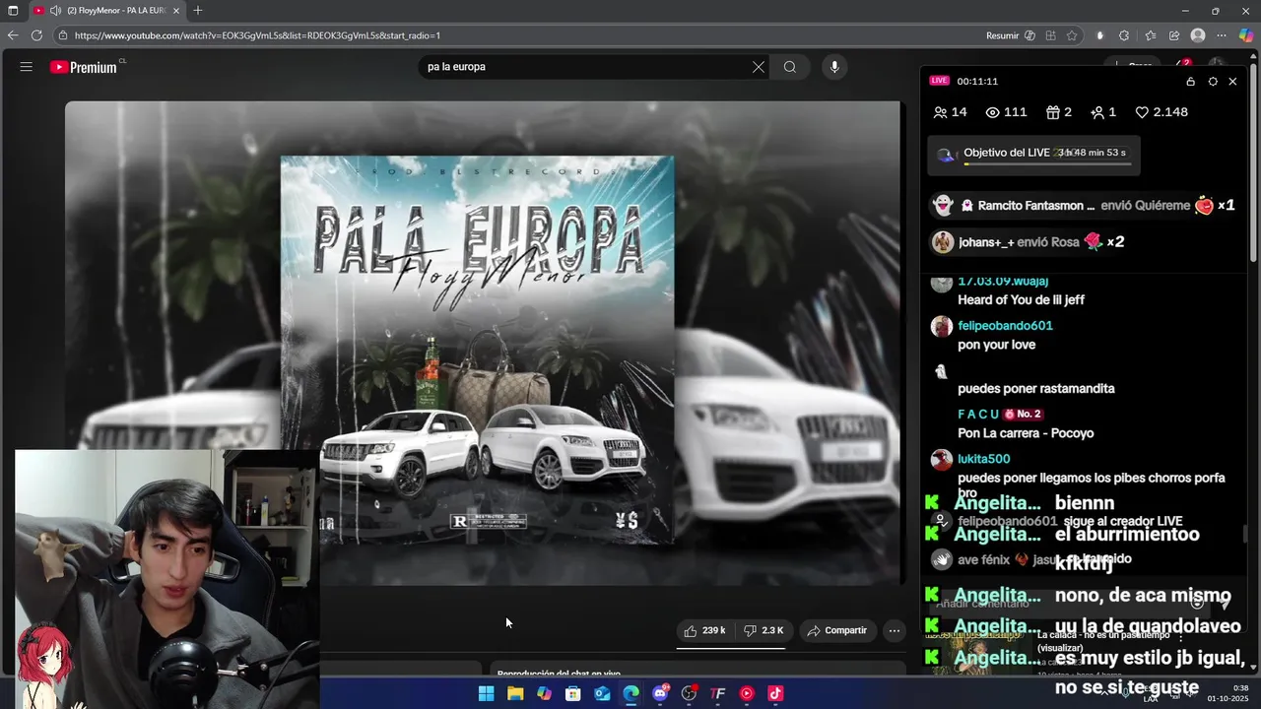Open the Objetivo del LIVE goal bar
This screenshot has height=709, width=1261.
(1033, 155)
